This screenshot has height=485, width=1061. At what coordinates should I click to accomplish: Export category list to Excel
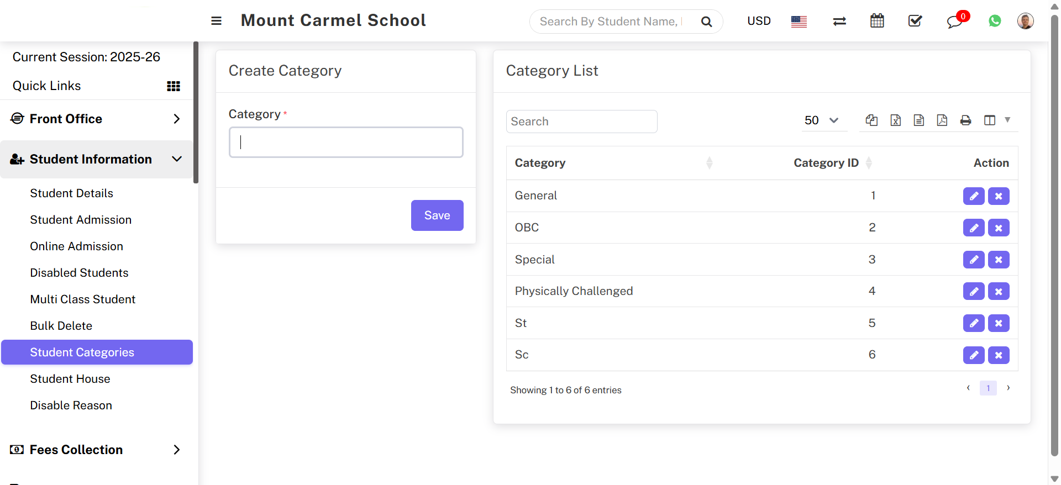point(896,120)
